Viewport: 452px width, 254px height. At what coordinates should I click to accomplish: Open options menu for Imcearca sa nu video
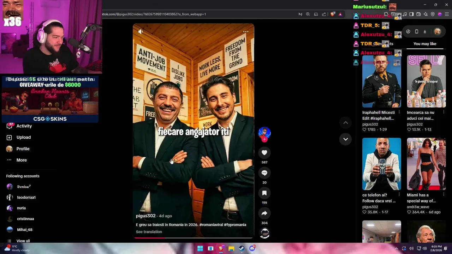(x=444, y=112)
